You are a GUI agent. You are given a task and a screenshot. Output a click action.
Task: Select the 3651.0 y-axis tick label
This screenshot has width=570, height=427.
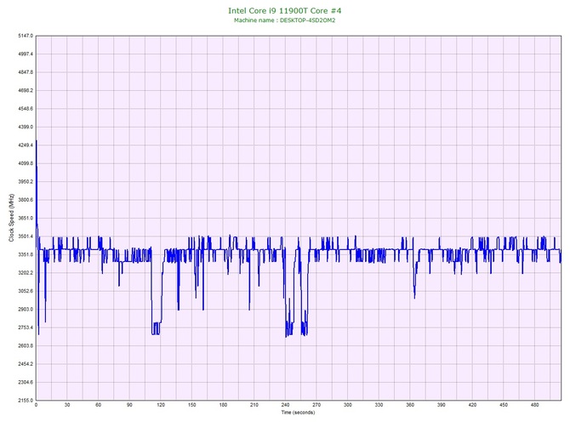[x=26, y=218]
